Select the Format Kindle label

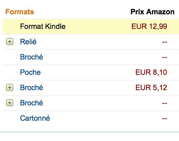pyautogui.click(x=43, y=27)
